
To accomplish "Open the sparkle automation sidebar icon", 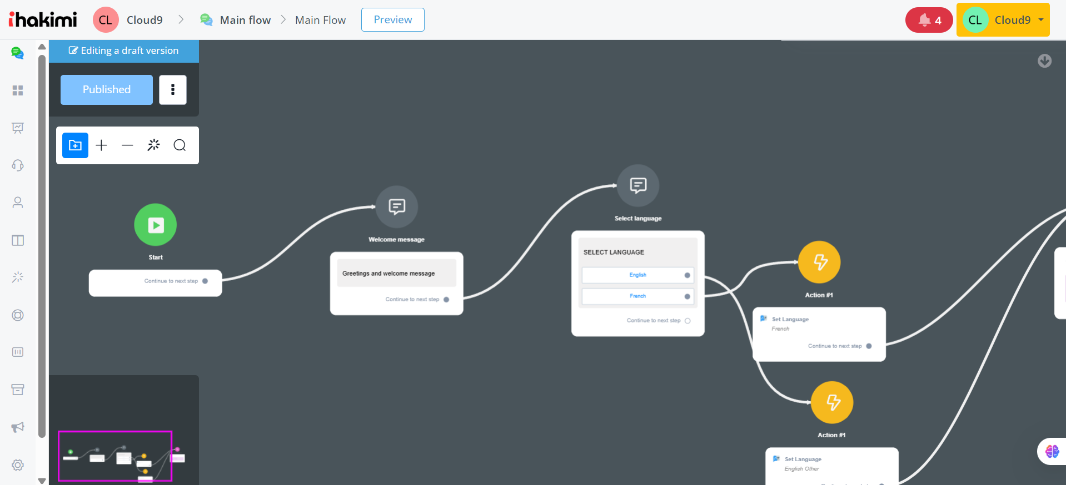I will click(18, 277).
